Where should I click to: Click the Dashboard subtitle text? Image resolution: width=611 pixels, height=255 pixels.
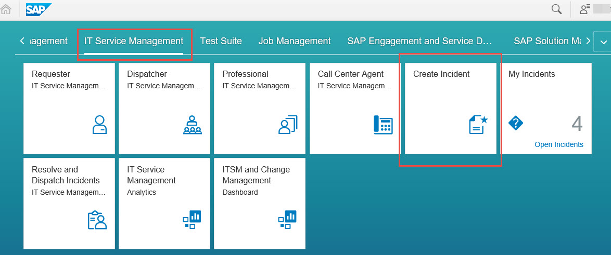click(240, 192)
